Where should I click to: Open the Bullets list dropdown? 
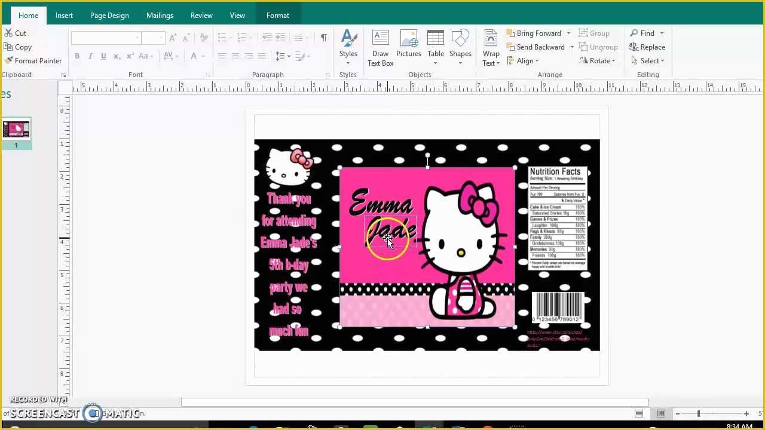click(x=225, y=38)
